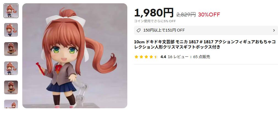Click the star rating icons
278x114 pixels.
tap(146, 57)
